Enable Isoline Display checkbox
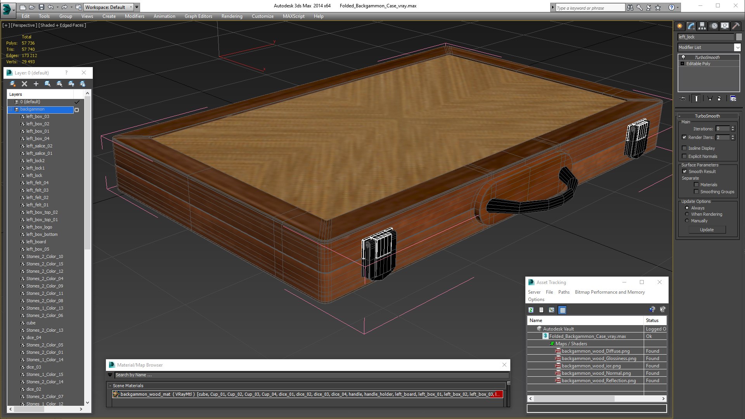 pos(684,148)
